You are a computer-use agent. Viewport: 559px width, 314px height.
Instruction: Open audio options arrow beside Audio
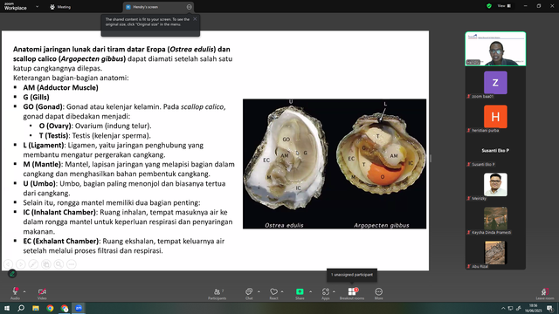point(24,291)
